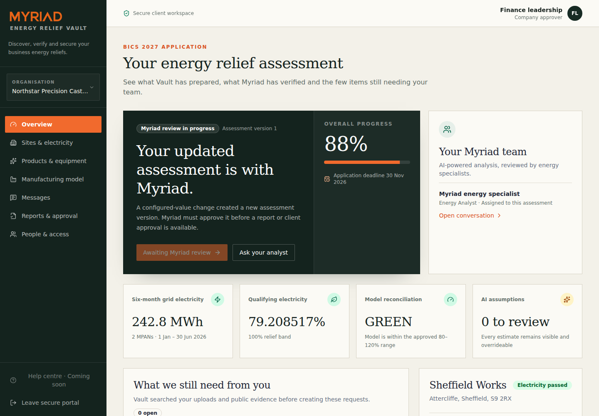Viewport: 599px width, 416px height.
Task: Click the overall progress bar
Action: click(x=367, y=162)
